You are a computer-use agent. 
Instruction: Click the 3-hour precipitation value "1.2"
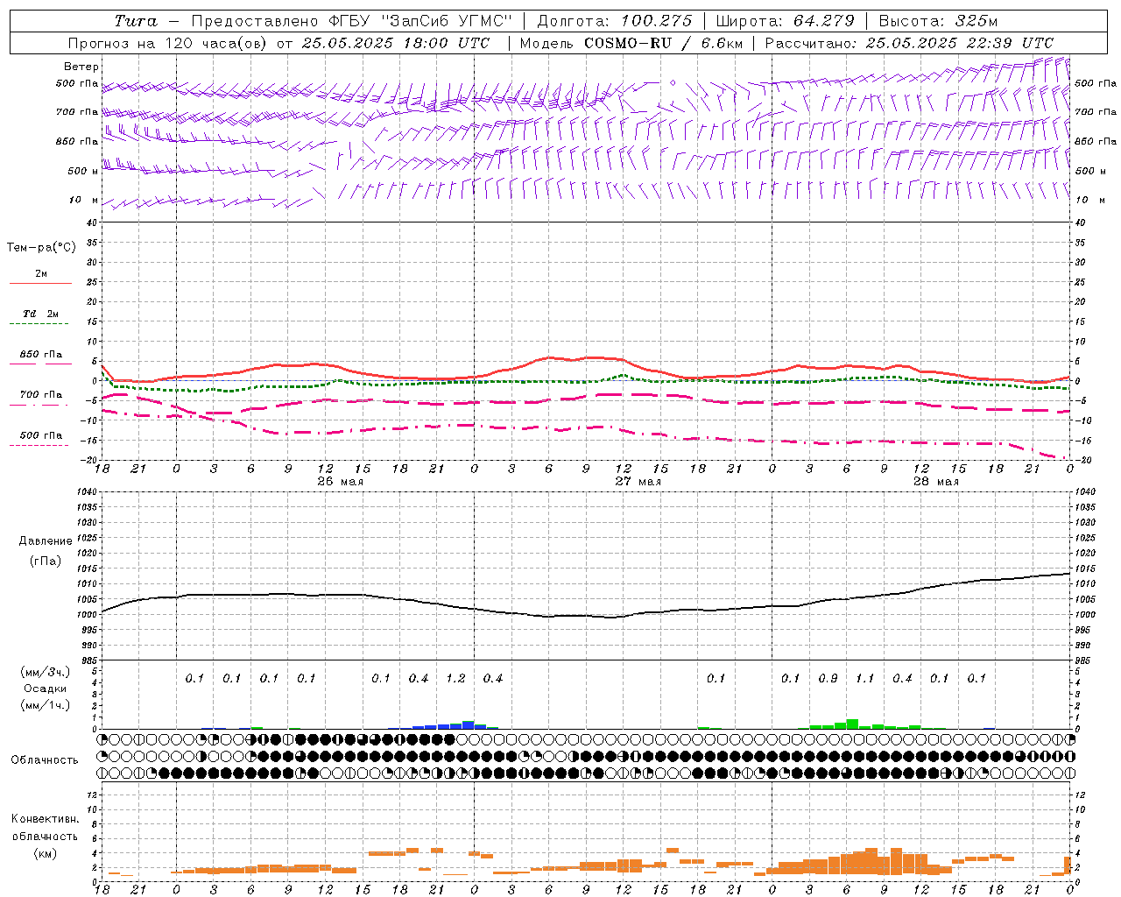coord(455,679)
